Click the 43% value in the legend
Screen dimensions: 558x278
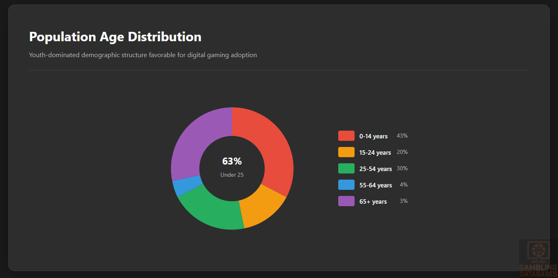coord(402,136)
